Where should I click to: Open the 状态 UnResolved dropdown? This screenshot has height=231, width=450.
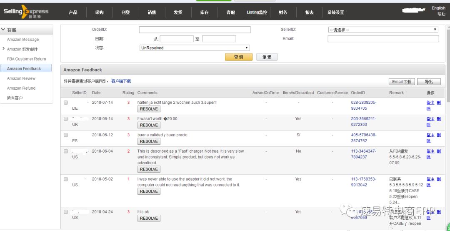click(x=195, y=48)
